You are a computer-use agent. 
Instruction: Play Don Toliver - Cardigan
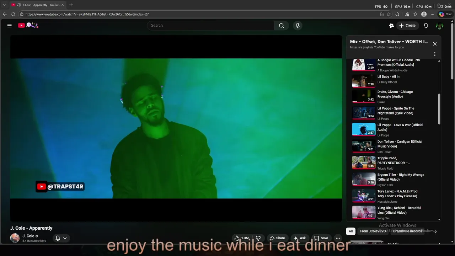coord(393,146)
